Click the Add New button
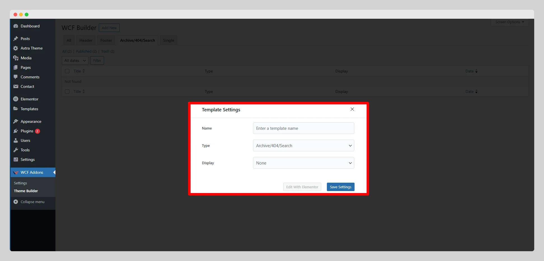The height and width of the screenshot is (261, 544). pos(109,28)
